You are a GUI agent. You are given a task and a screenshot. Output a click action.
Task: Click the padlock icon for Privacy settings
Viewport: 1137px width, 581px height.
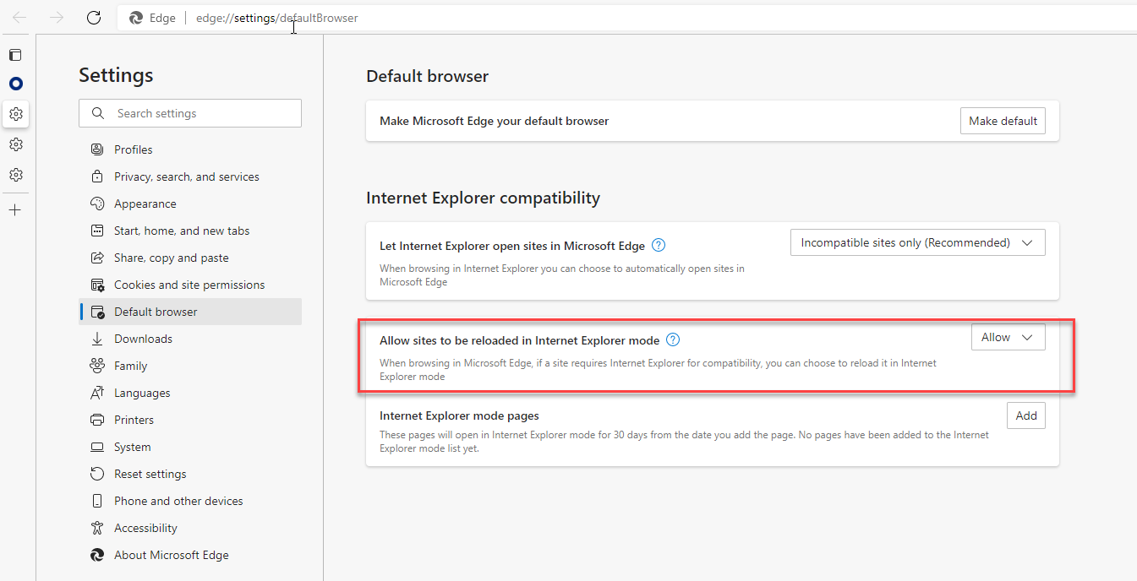point(97,176)
